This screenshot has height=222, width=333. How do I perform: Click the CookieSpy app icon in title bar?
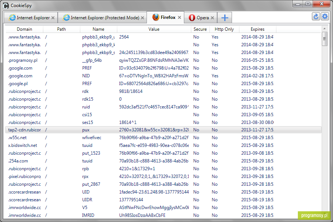pos(6,6)
